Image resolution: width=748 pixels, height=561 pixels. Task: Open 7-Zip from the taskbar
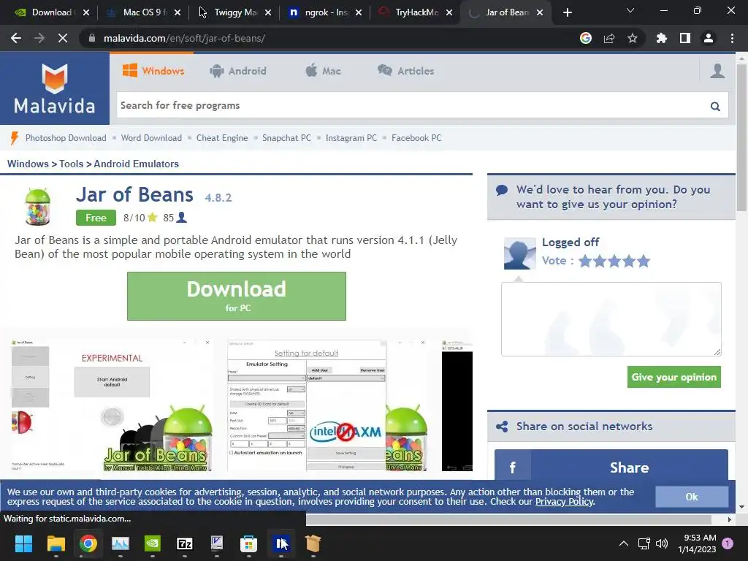tap(185, 543)
